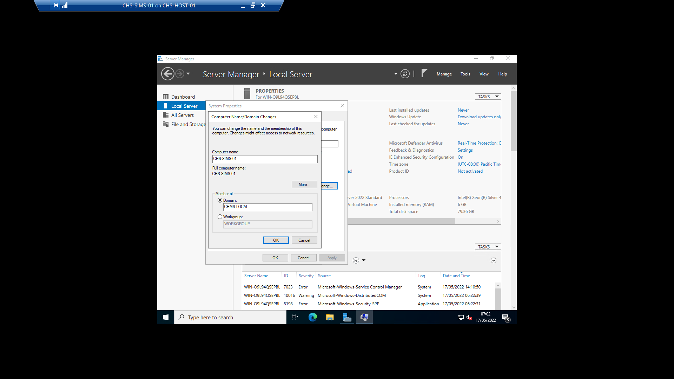This screenshot has width=674, height=379.
Task: Click Task View icon on taskbar
Action: (295, 317)
